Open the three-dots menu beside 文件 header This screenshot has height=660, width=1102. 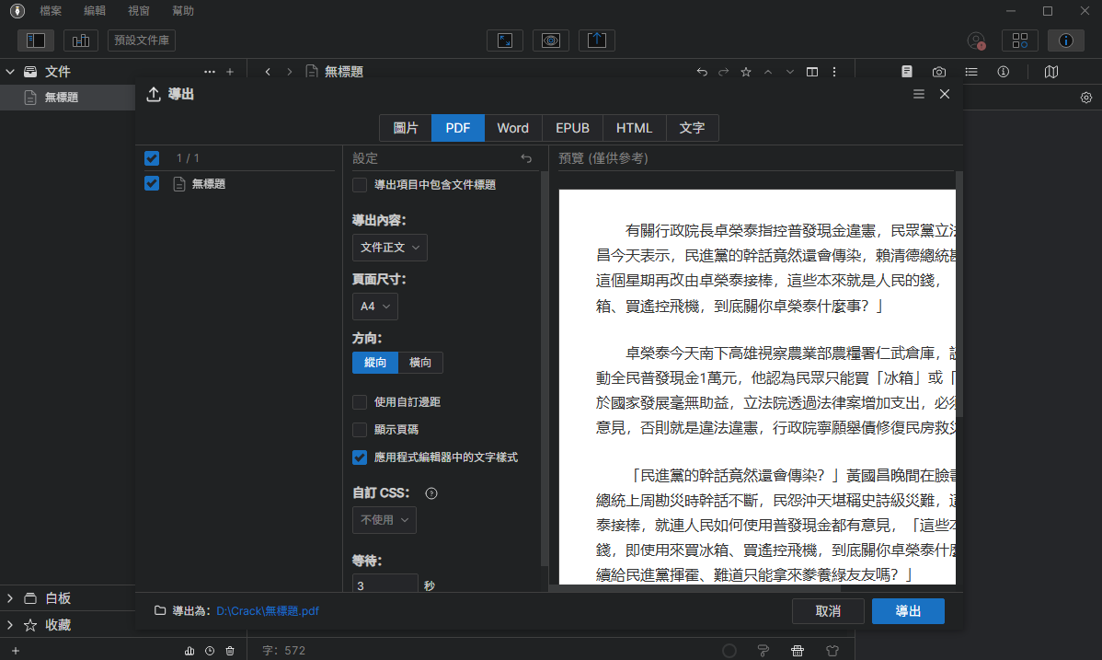pos(210,72)
